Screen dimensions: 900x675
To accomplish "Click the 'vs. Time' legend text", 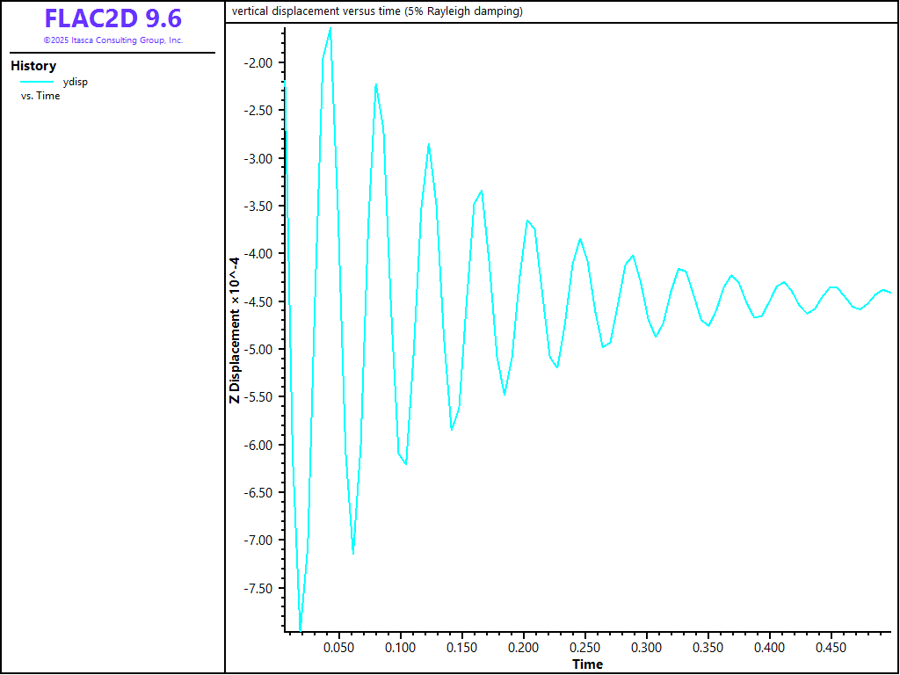I will pos(40,96).
